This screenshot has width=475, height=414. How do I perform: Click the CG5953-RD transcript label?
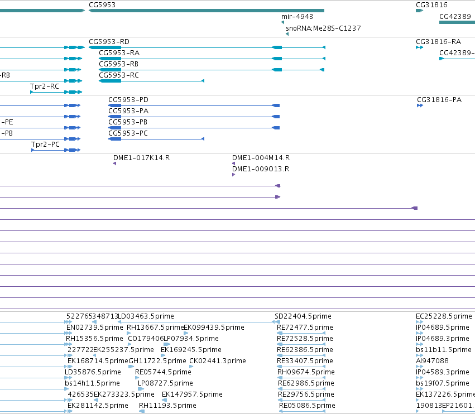(109, 41)
